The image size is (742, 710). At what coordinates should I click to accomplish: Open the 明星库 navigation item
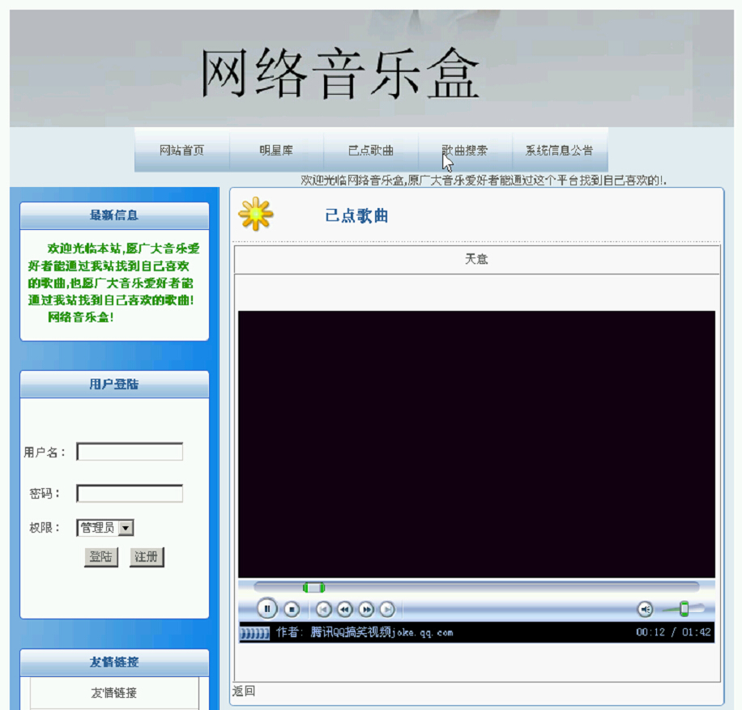pos(276,151)
